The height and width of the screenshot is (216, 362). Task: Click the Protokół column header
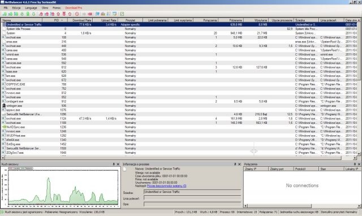(x=306, y=169)
